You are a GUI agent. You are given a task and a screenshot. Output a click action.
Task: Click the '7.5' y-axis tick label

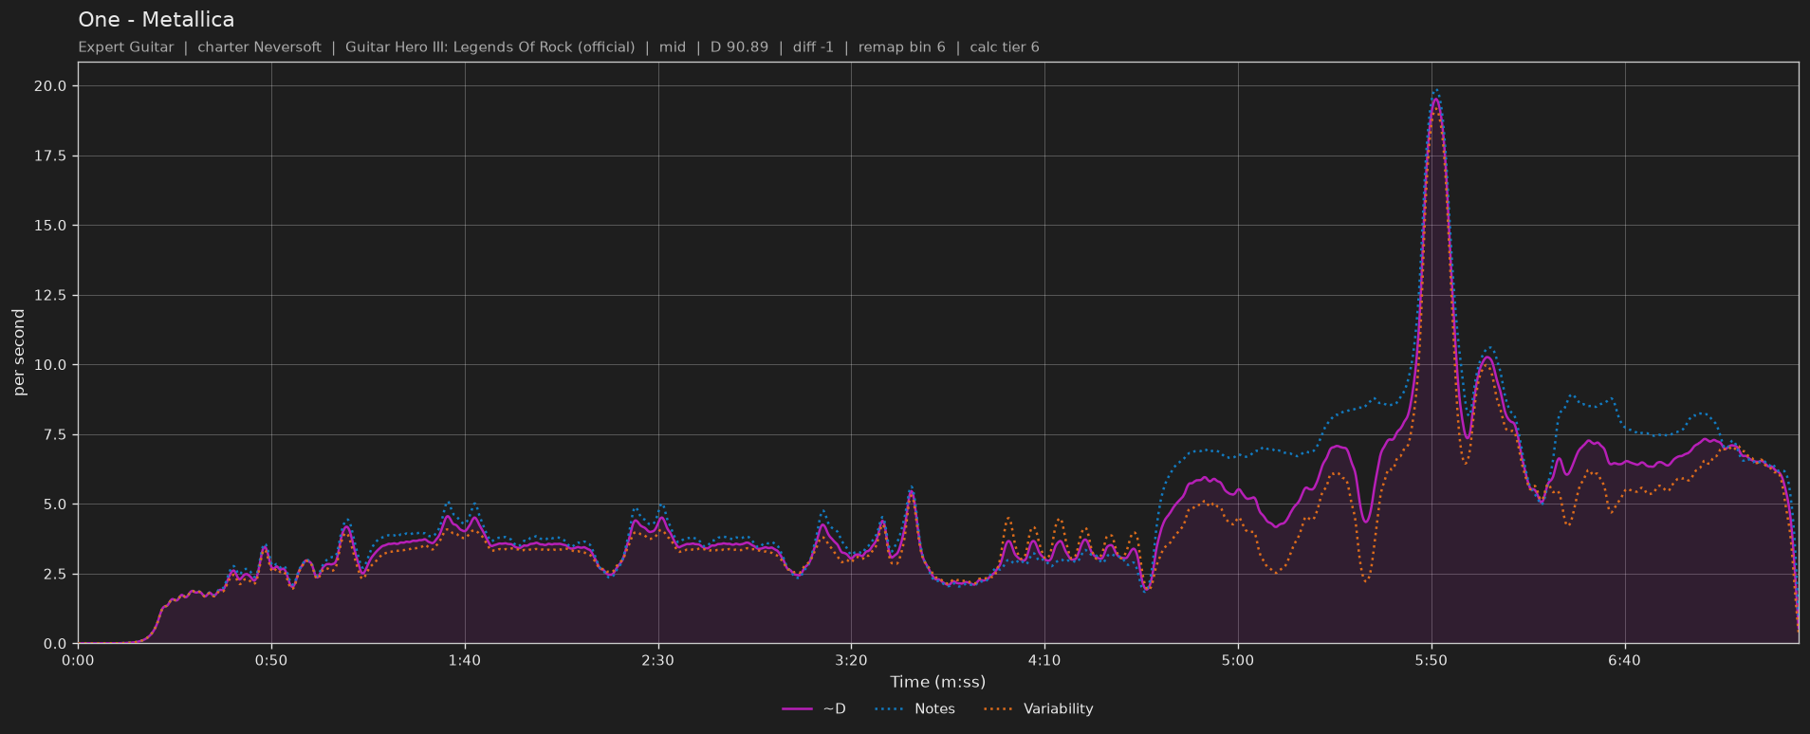tap(54, 434)
